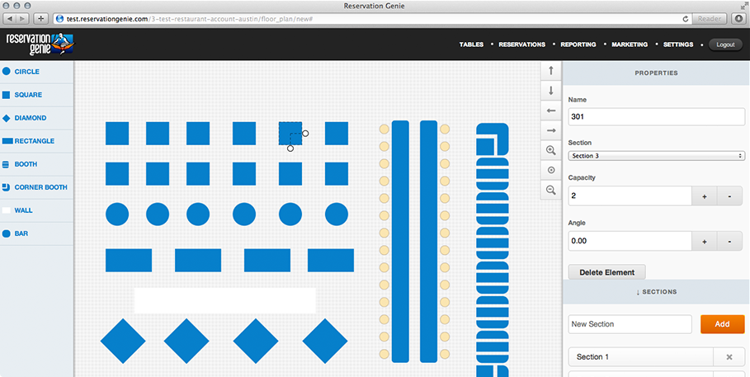Select the first diamond table
The width and height of the screenshot is (750, 377).
pyautogui.click(x=123, y=342)
